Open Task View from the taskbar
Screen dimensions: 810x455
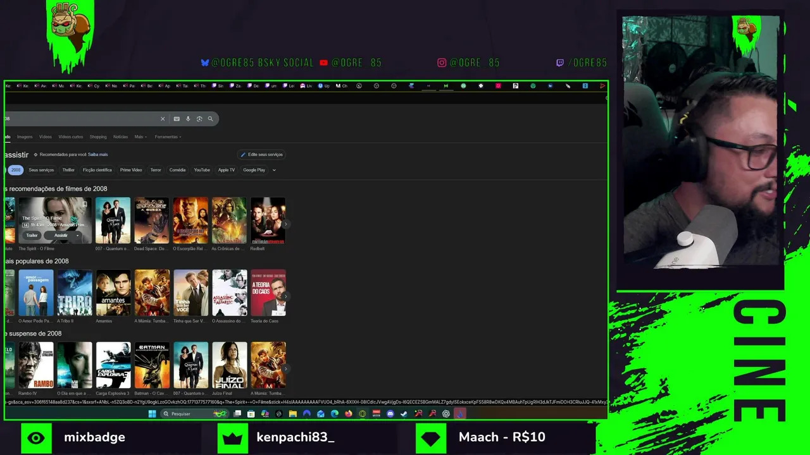[x=237, y=414]
